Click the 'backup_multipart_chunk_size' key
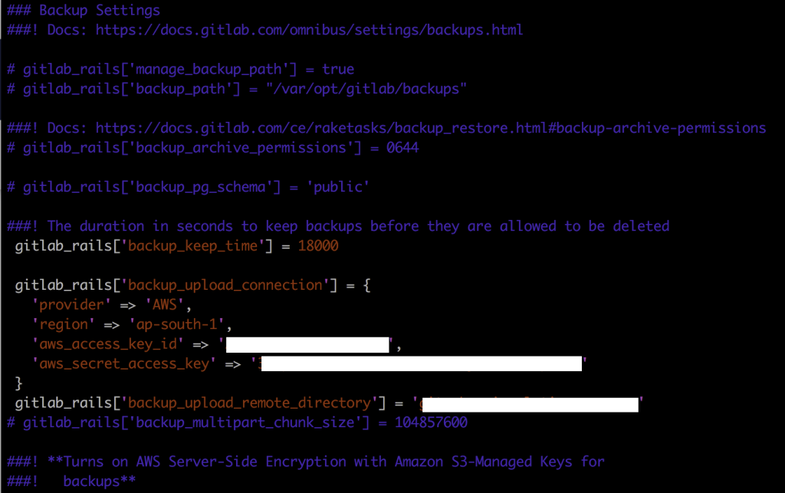The image size is (785, 493). coord(238,422)
